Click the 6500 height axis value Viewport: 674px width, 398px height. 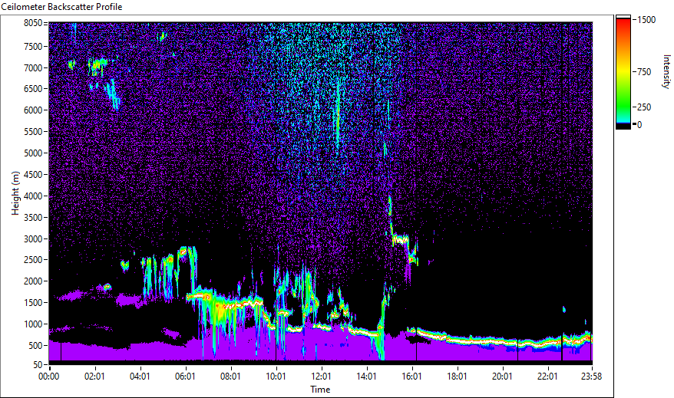tap(33, 89)
